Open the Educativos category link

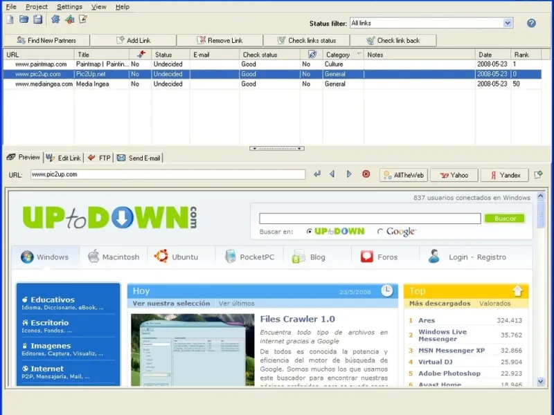[53, 299]
